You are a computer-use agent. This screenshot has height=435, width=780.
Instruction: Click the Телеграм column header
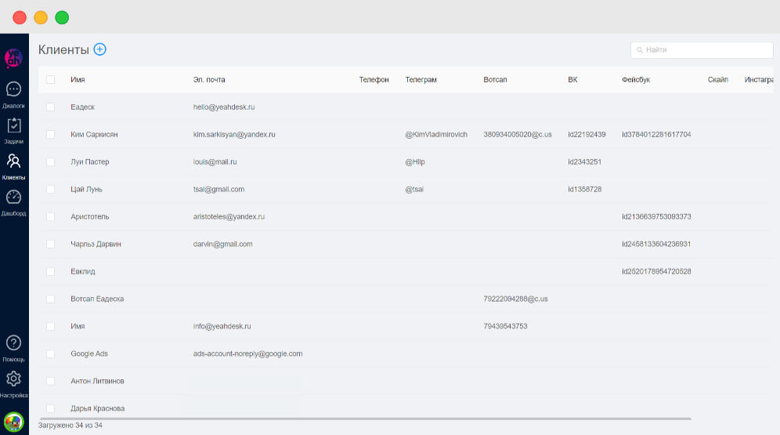coord(421,80)
